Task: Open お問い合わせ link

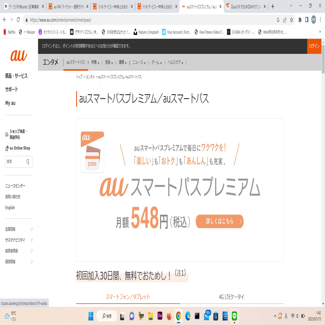Action: click(x=13, y=197)
